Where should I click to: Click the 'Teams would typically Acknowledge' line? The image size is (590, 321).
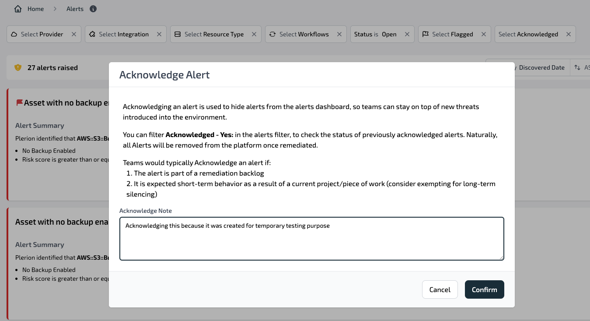[197, 163]
